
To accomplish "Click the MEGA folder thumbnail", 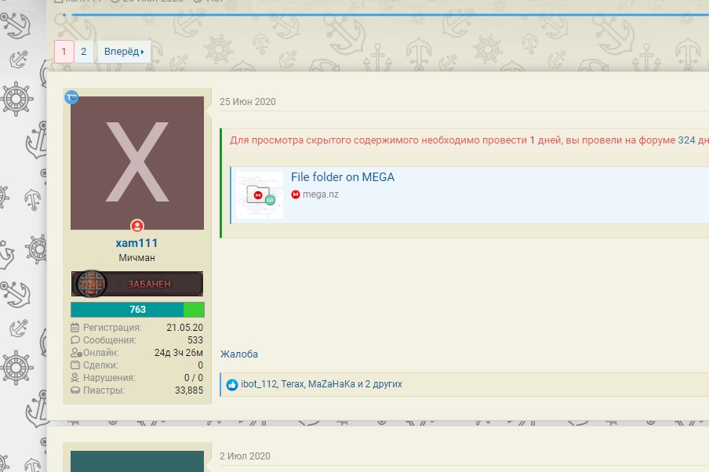I will point(260,195).
